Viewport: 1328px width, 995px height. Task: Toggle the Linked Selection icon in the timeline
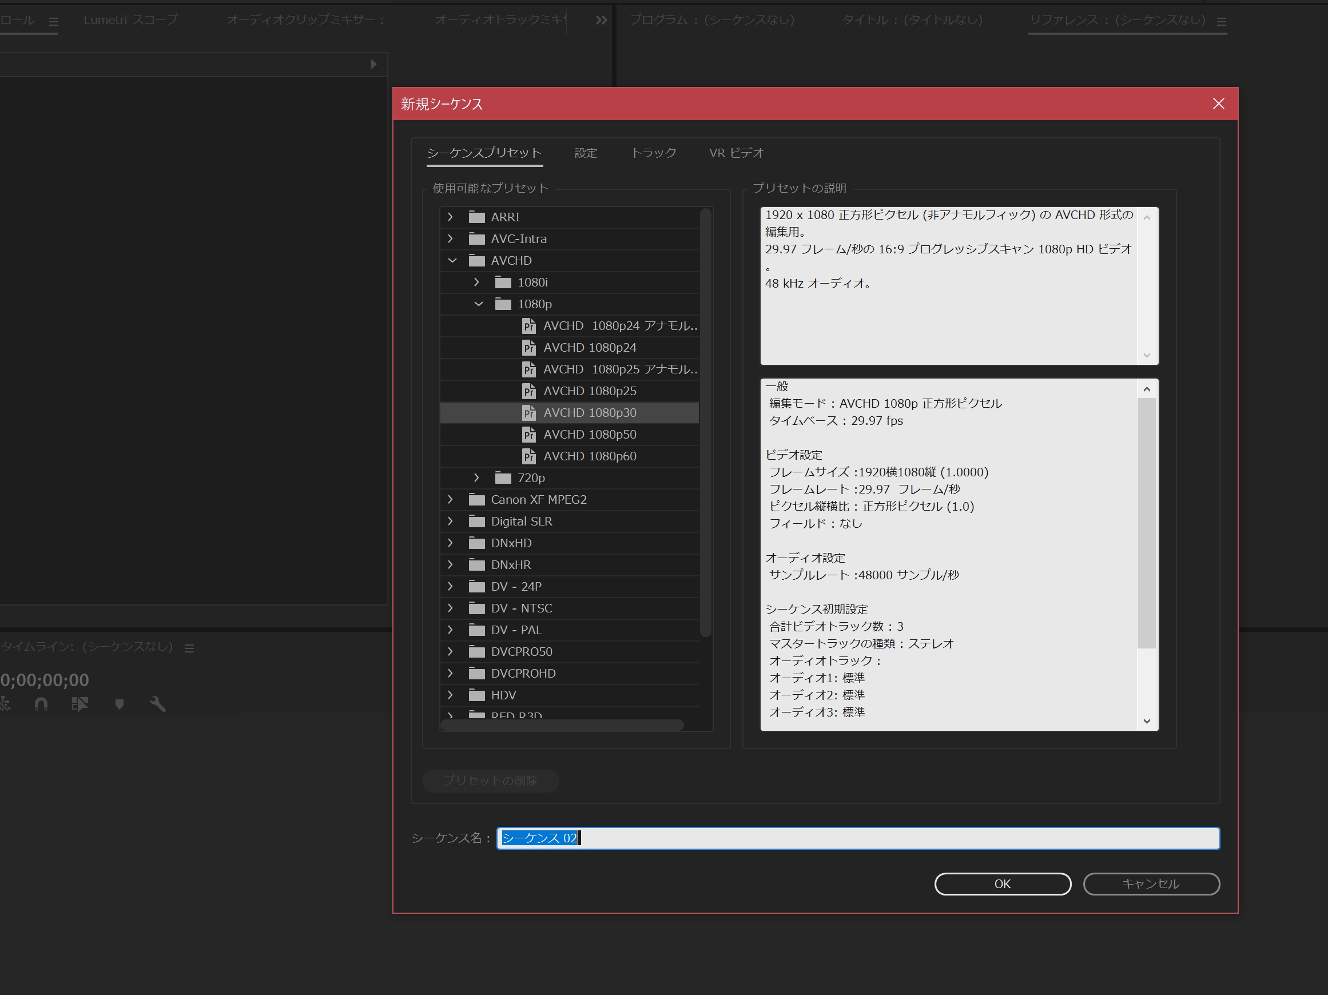point(80,704)
